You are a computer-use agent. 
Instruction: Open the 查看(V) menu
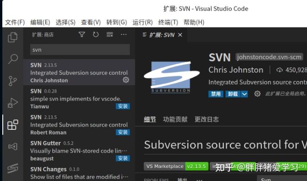coord(91,22)
